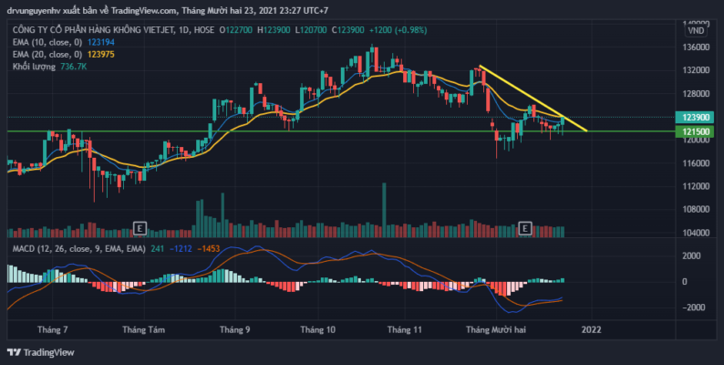This screenshot has height=365, width=724.
Task: Click the Tháng Mười hai time axis label
Action: coord(496,330)
